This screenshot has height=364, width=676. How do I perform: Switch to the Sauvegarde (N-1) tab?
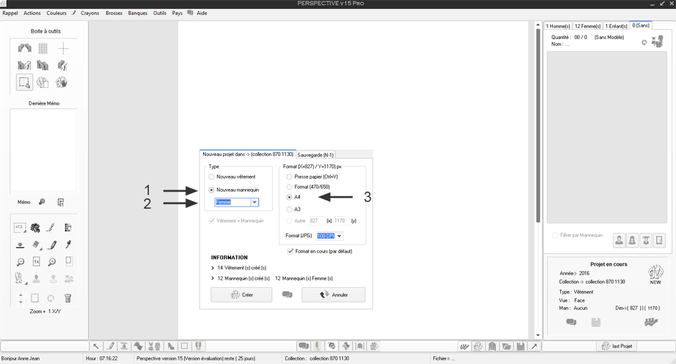click(315, 155)
